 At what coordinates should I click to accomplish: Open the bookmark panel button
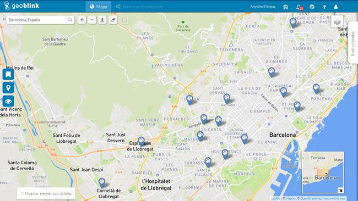coord(8,75)
